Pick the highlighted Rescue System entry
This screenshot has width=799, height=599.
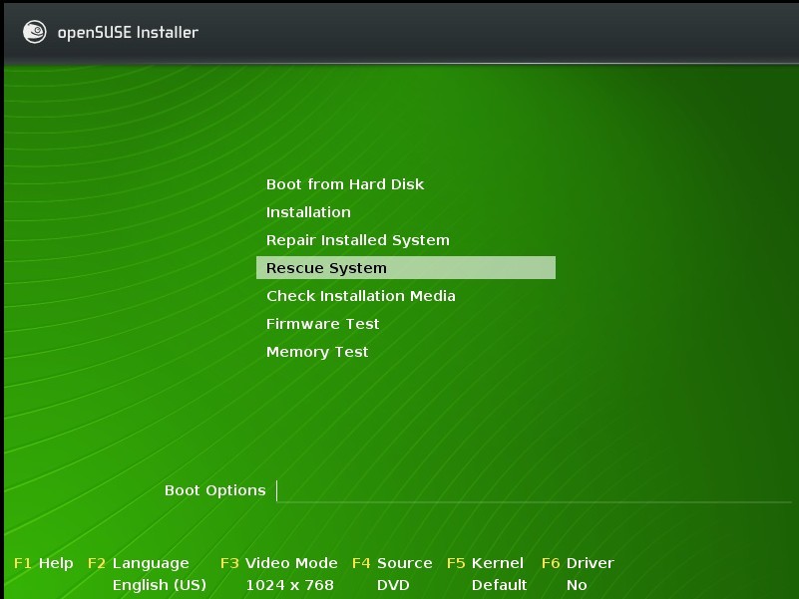[326, 268]
